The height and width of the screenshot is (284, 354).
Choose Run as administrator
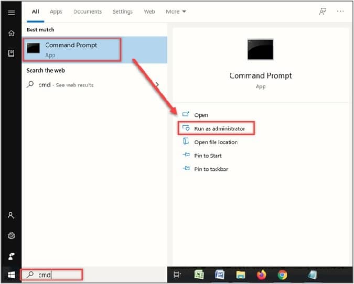213,128
